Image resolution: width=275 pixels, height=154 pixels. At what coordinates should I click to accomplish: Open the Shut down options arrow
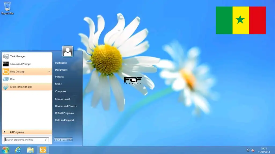click(70, 139)
